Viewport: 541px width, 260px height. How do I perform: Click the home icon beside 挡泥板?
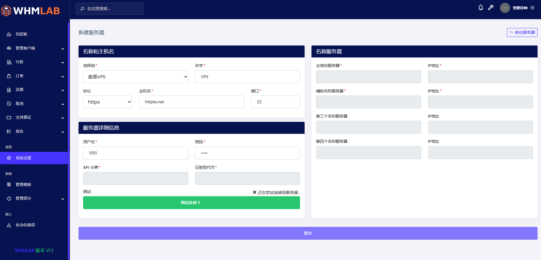point(9,34)
